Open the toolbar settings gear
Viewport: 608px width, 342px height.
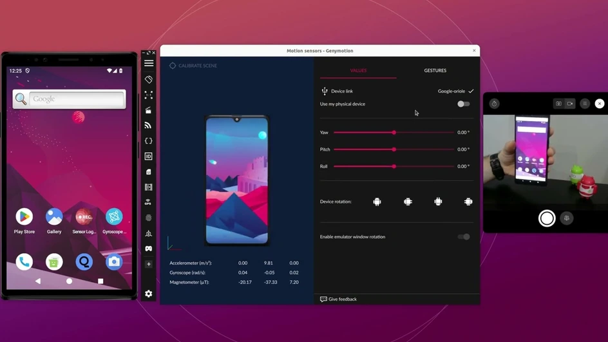point(149,294)
